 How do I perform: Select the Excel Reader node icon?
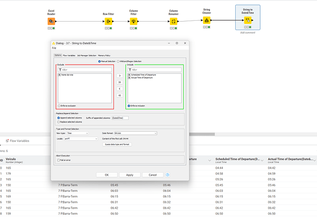[51, 21]
